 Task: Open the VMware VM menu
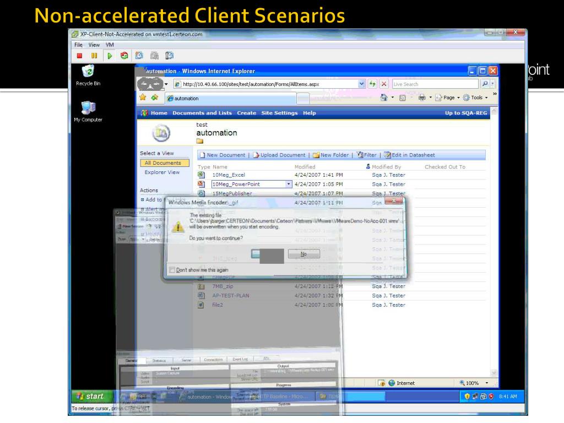pyautogui.click(x=110, y=45)
